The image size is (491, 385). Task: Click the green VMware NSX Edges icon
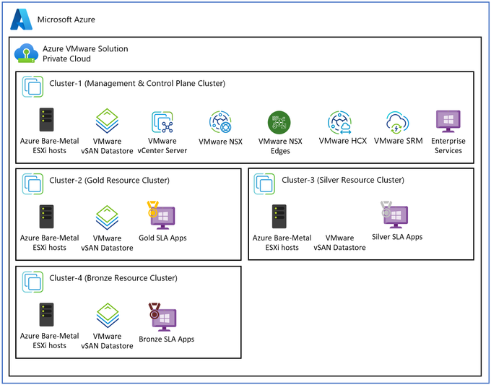279,122
